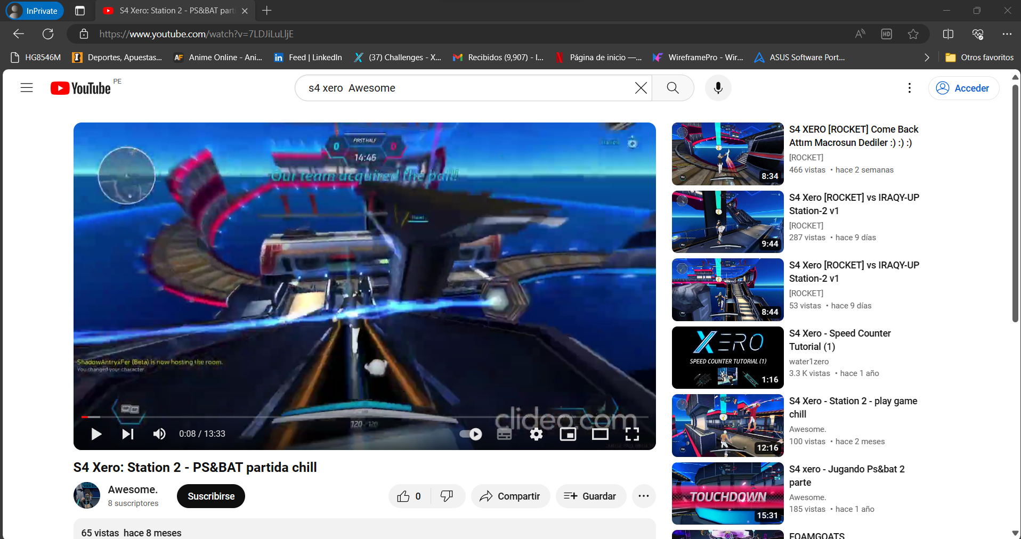
Task: Click the Suscribirse button
Action: [211, 496]
